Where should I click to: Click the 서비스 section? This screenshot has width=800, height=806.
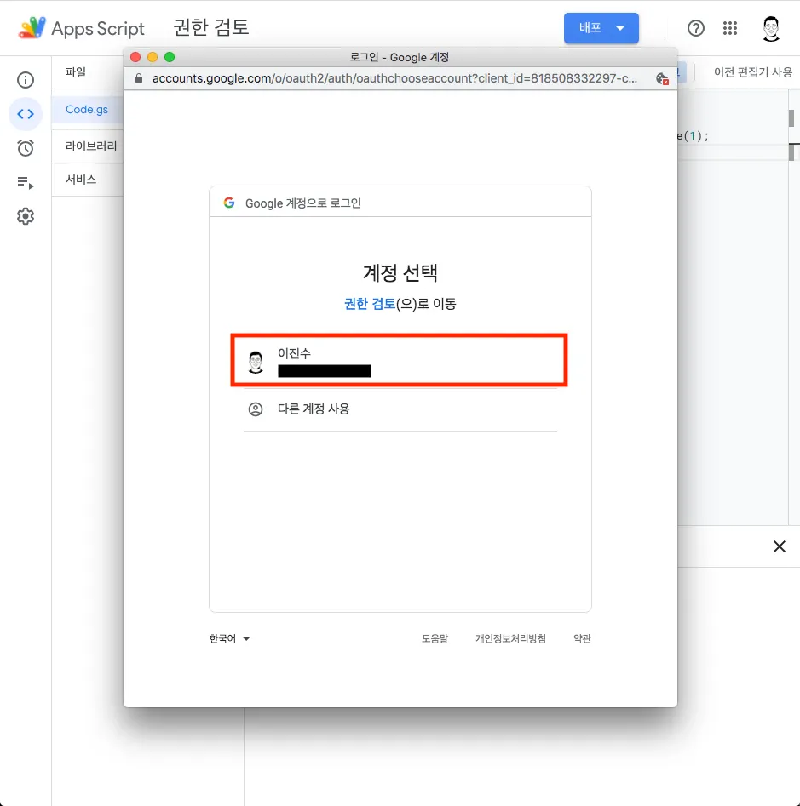[81, 180]
